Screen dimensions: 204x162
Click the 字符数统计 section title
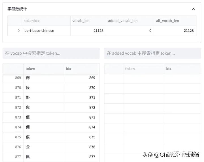pyautogui.click(x=17, y=9)
